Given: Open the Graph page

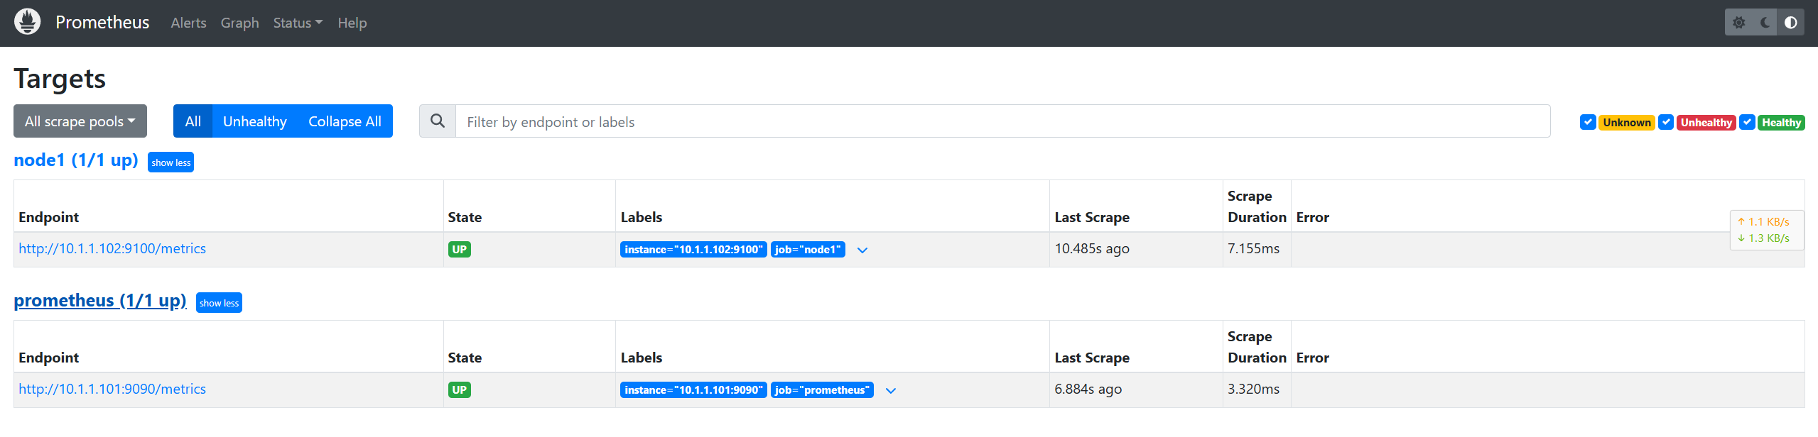Looking at the screenshot, I should 239,23.
